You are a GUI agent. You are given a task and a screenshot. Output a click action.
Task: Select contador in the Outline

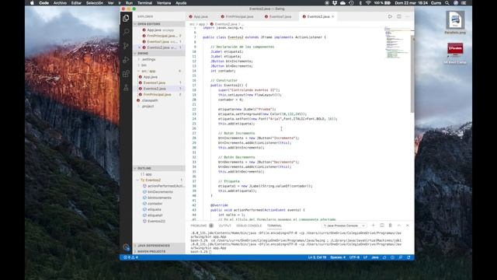coord(155,204)
